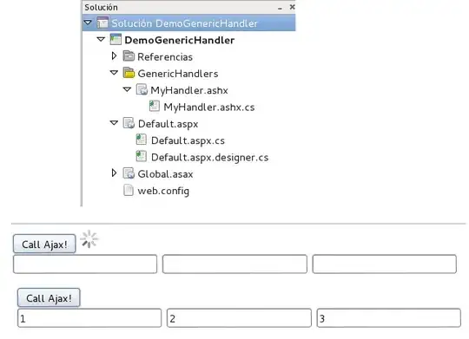Focus the first empty text box
This screenshot has height=339, width=469.
[85, 264]
